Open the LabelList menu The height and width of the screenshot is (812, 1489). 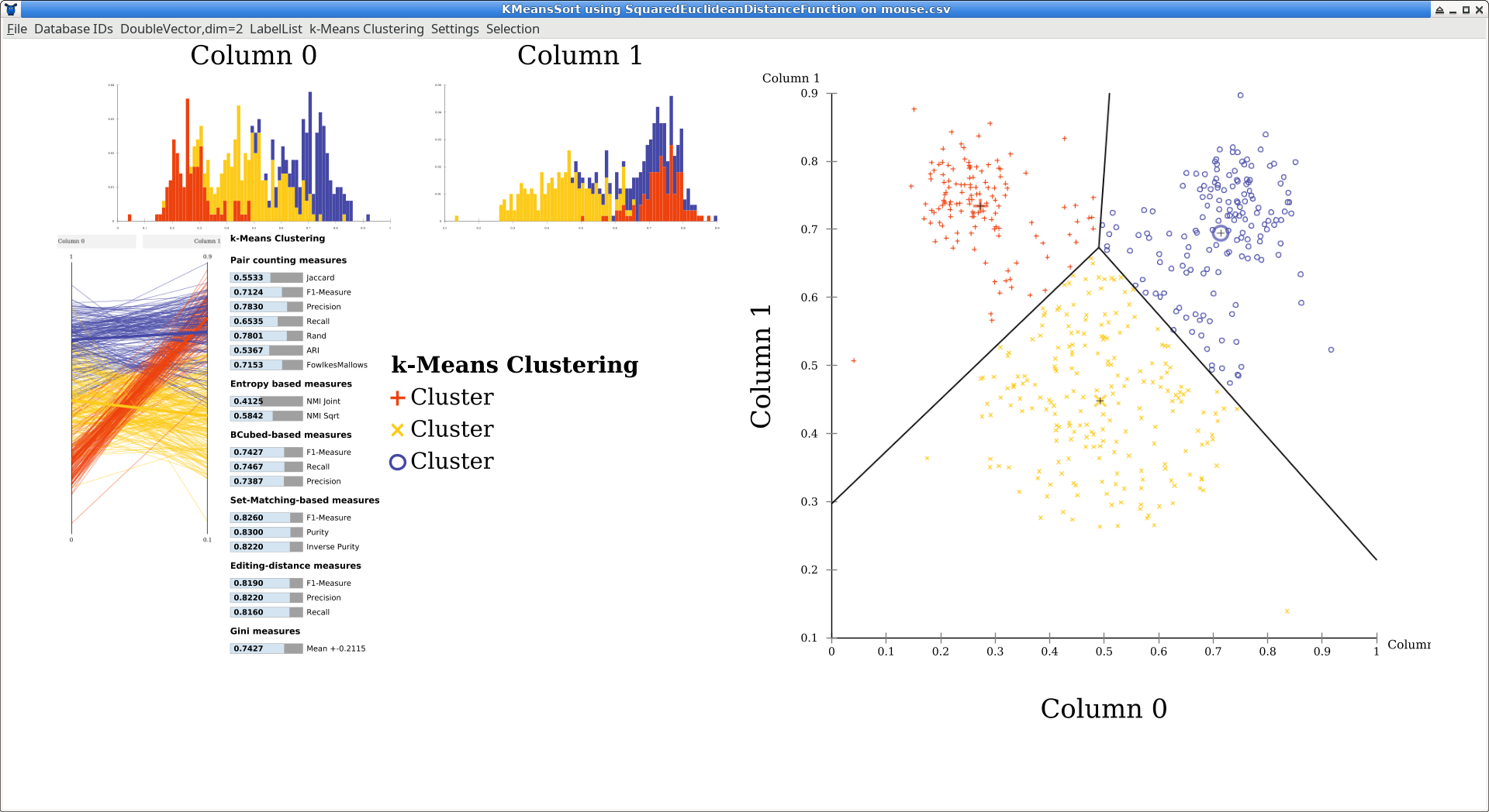point(275,29)
